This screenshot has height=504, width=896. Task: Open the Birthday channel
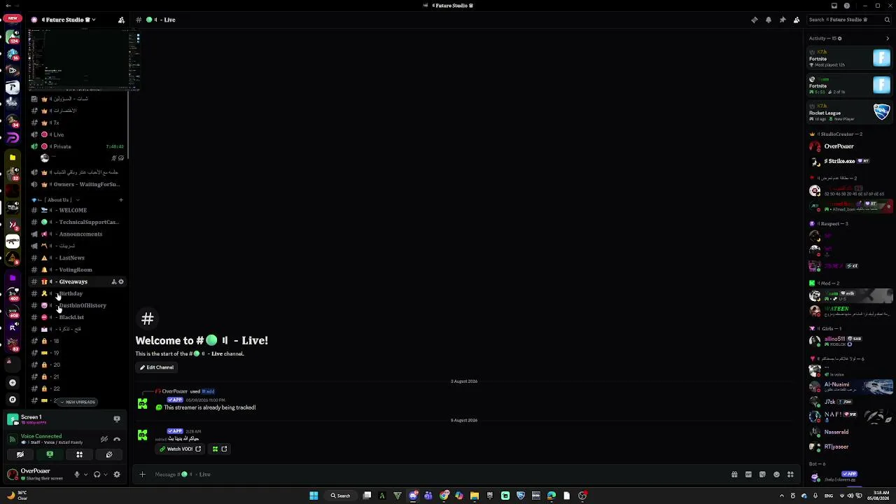(77, 293)
